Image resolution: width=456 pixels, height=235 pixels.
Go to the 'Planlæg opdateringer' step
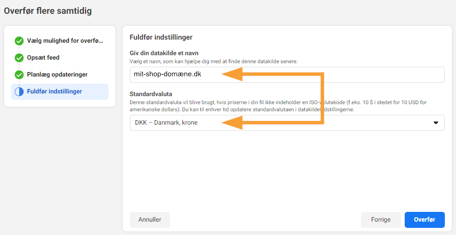click(x=57, y=75)
